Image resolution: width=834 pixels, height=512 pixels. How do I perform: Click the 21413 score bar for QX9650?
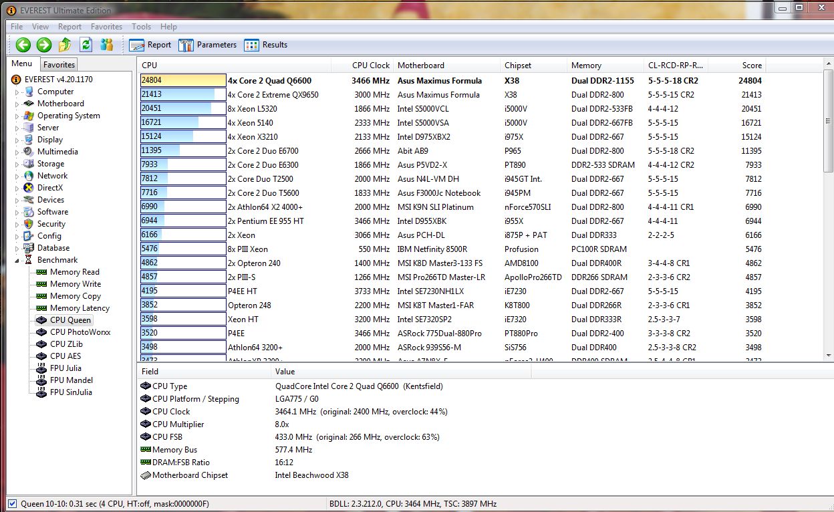pos(183,94)
